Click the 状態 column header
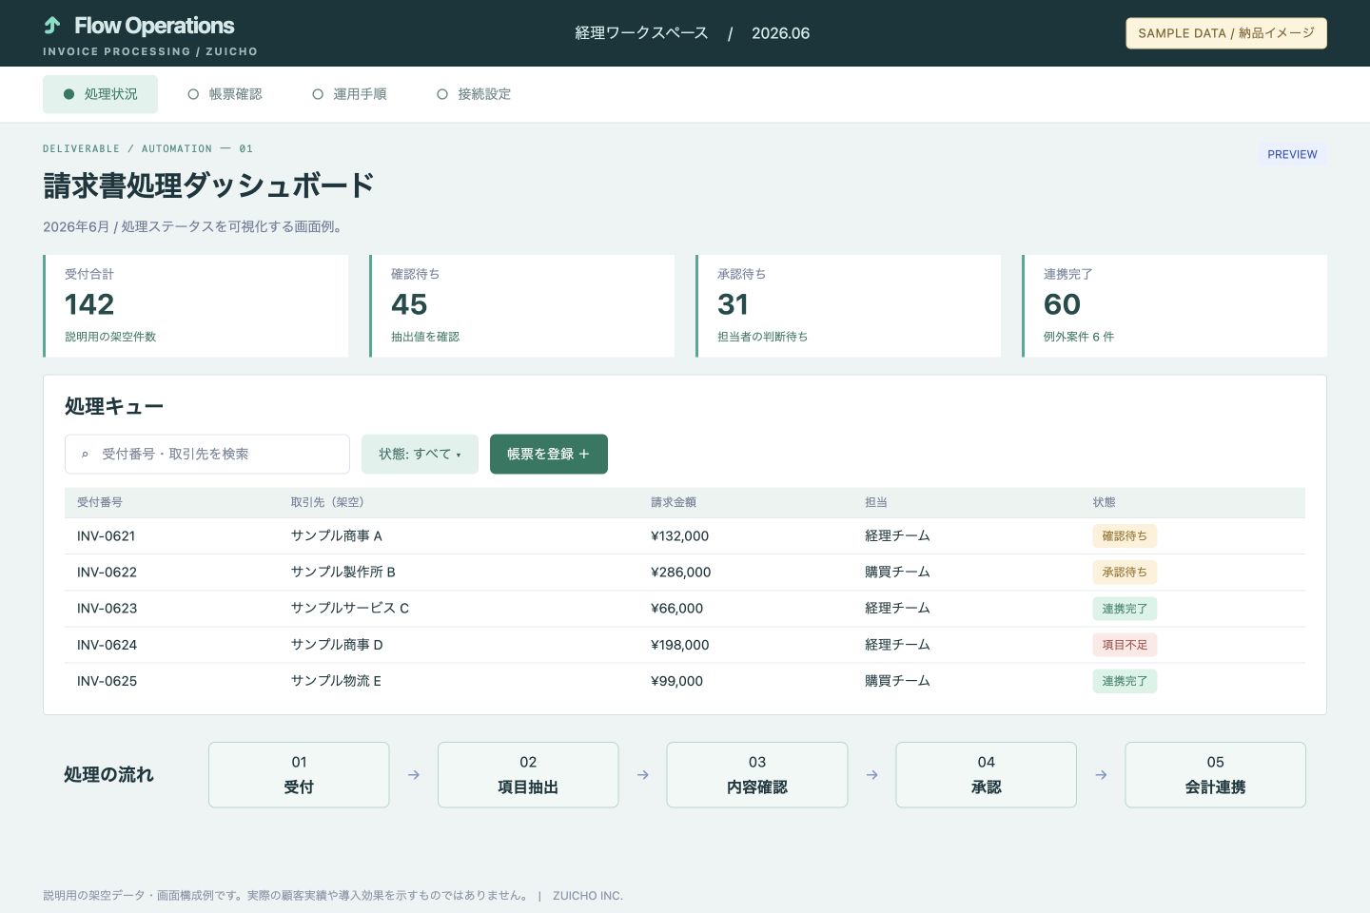Image resolution: width=1370 pixels, height=913 pixels. pos(1104,502)
